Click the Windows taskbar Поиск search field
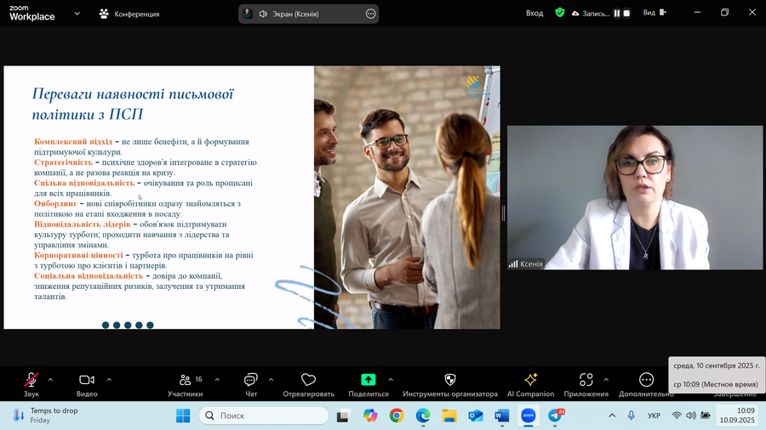 click(264, 416)
